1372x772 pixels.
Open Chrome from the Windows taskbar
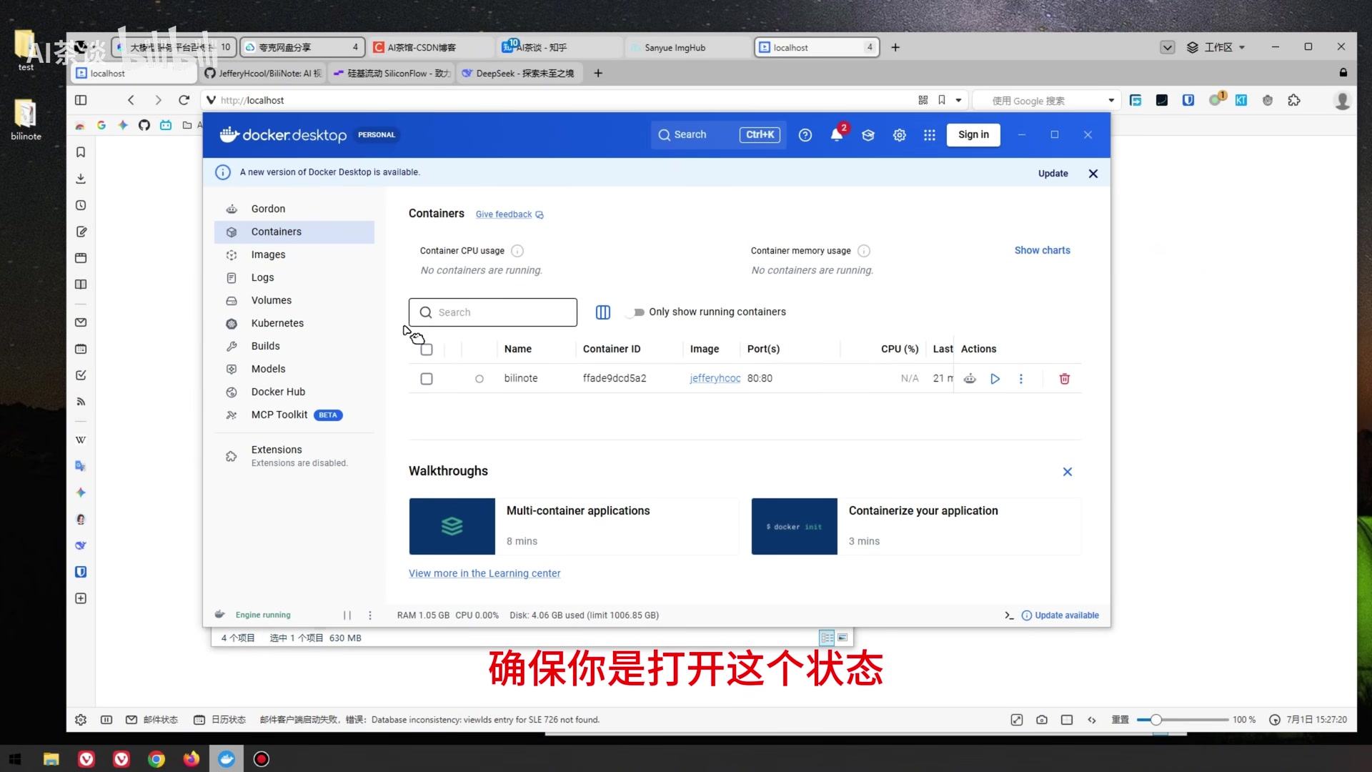tap(156, 759)
